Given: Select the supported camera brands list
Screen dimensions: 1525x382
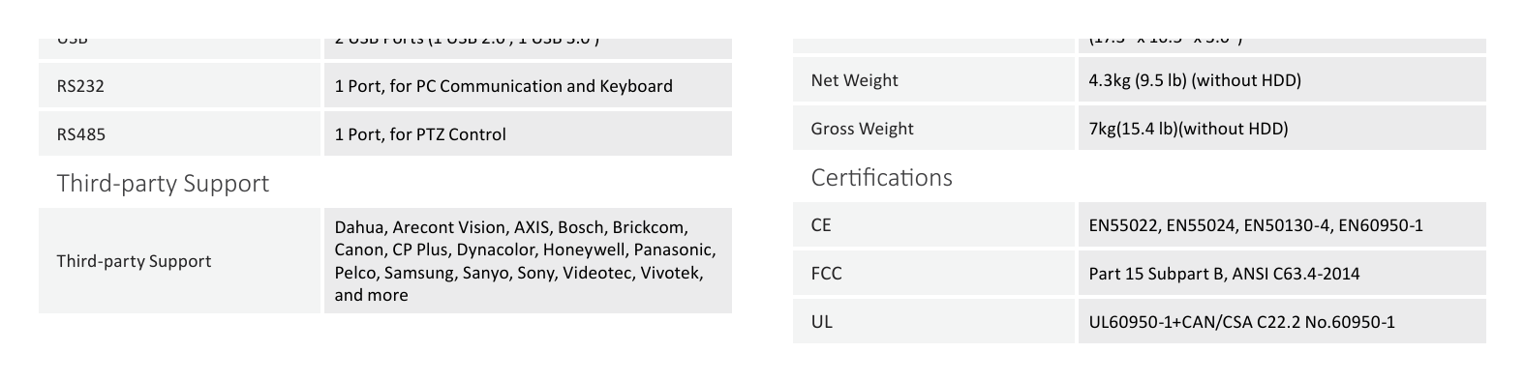Looking at the screenshot, I should click(526, 261).
